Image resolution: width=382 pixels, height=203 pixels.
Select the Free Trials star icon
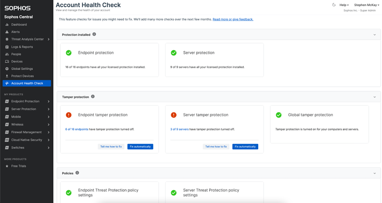click(7, 166)
